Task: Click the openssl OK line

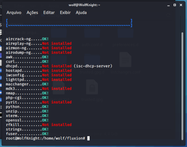Action: (x=27, y=120)
